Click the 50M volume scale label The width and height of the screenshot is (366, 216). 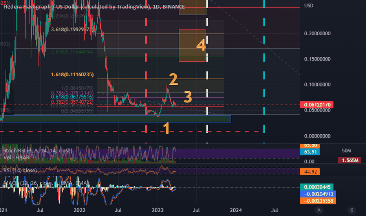pos(346,151)
